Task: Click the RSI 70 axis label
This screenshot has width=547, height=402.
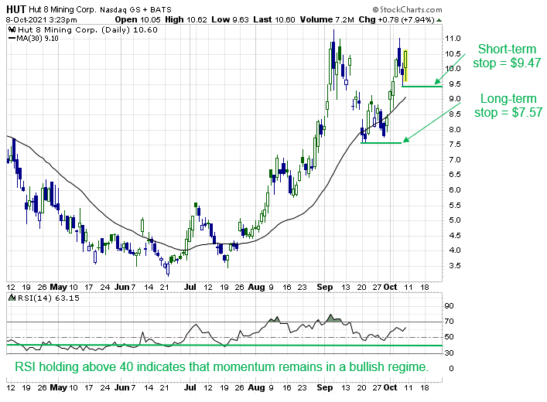Action: coord(450,322)
